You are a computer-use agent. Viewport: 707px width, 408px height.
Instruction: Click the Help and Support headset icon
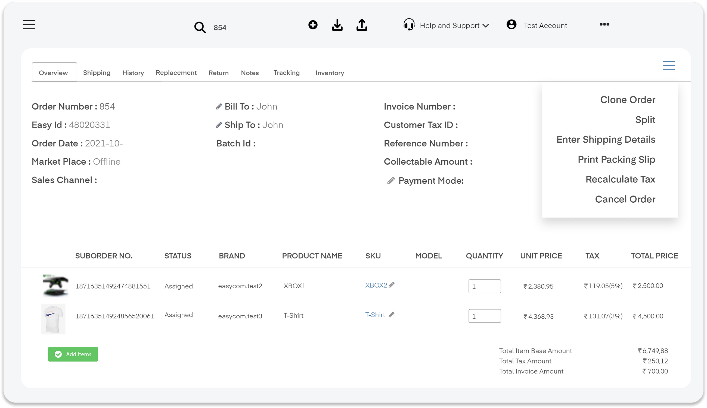pyautogui.click(x=409, y=25)
